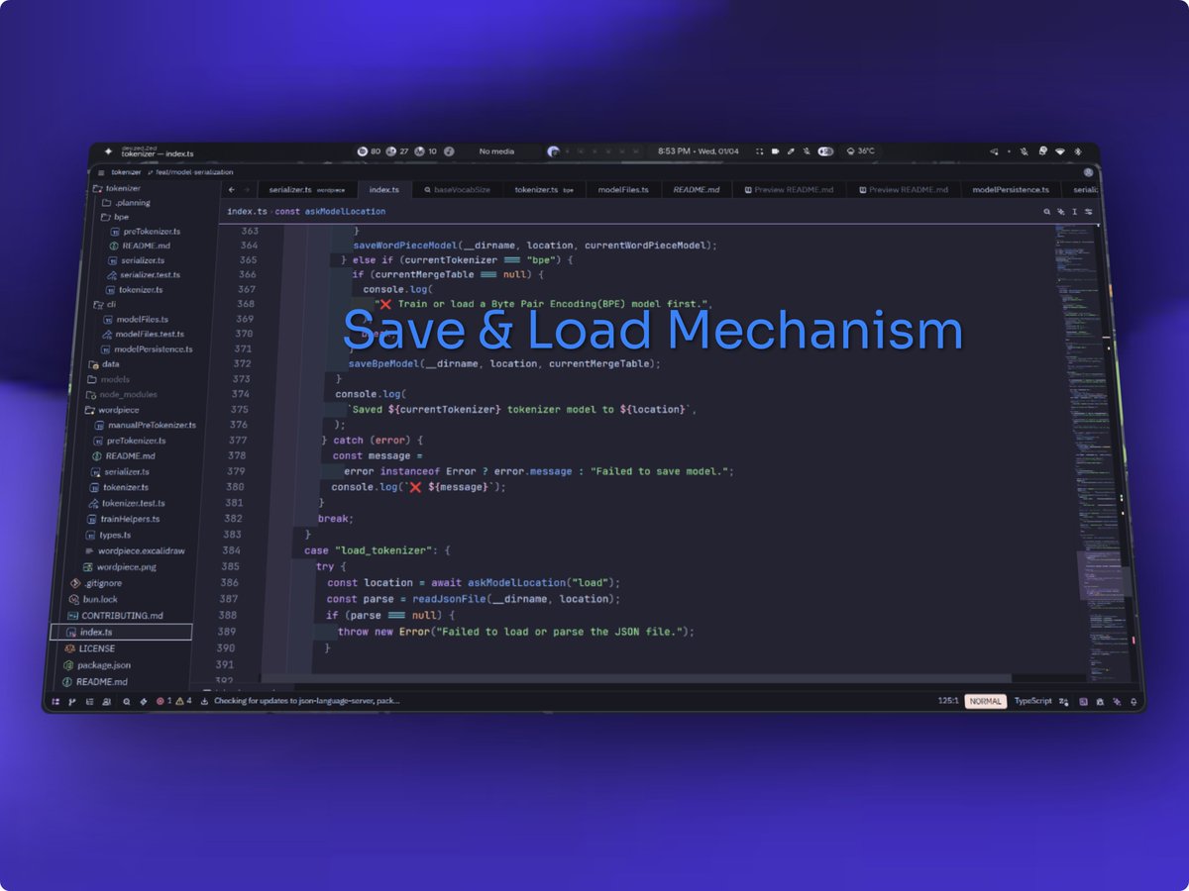The image size is (1189, 891).
Task: Open bun.lock in file tree
Action: [x=92, y=599]
